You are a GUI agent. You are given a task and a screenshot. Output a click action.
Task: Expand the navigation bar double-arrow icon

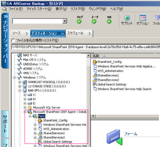5,16
